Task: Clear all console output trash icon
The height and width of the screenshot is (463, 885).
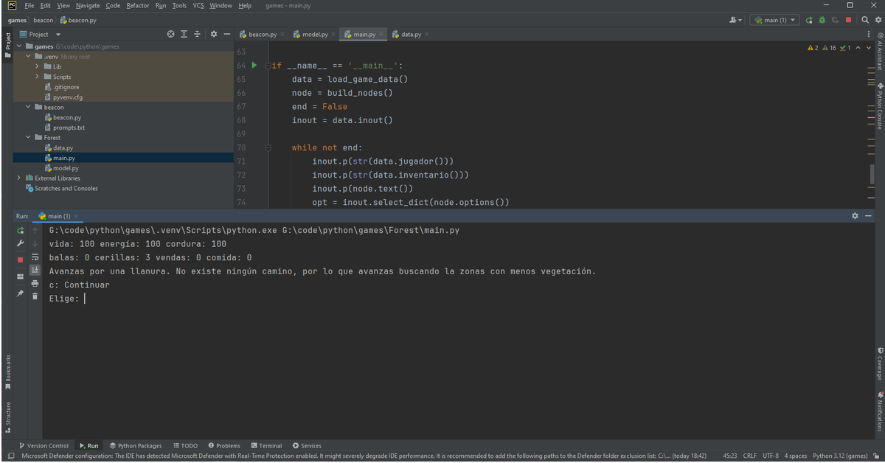Action: (x=35, y=296)
